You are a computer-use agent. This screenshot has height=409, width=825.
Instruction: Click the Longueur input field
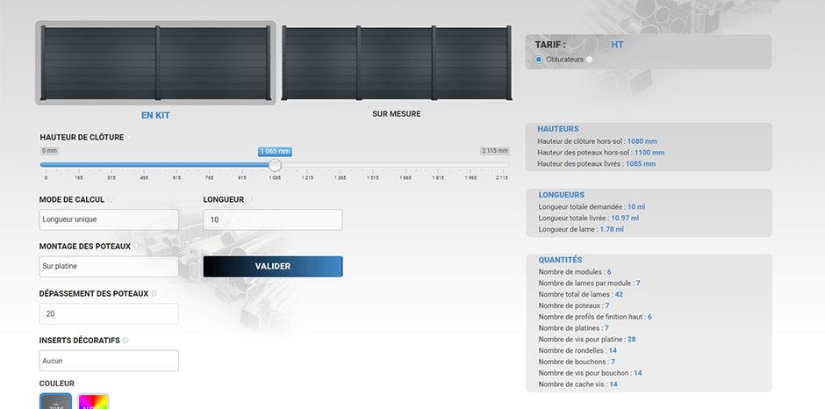(x=272, y=219)
